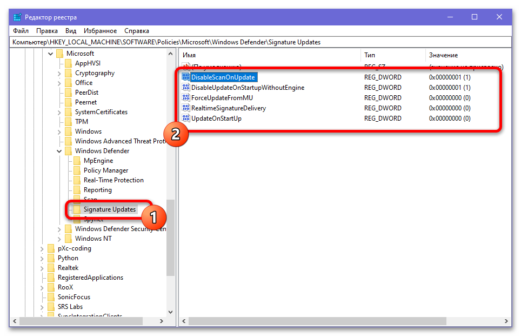Click the RealtimeSignatureDelivery value 0x00000000 (0)
The width and height of the screenshot is (521, 336).
(450, 108)
